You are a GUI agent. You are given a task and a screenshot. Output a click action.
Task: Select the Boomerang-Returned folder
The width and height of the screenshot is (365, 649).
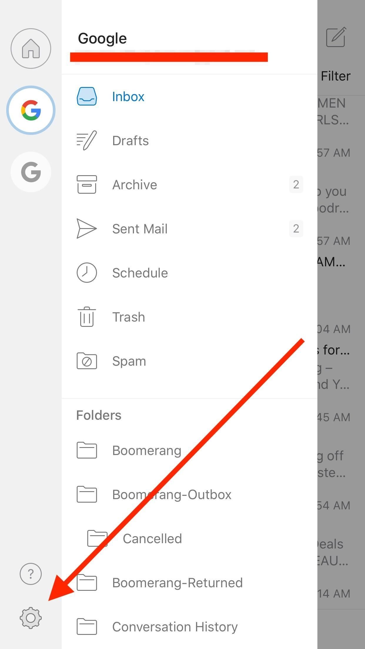click(177, 583)
